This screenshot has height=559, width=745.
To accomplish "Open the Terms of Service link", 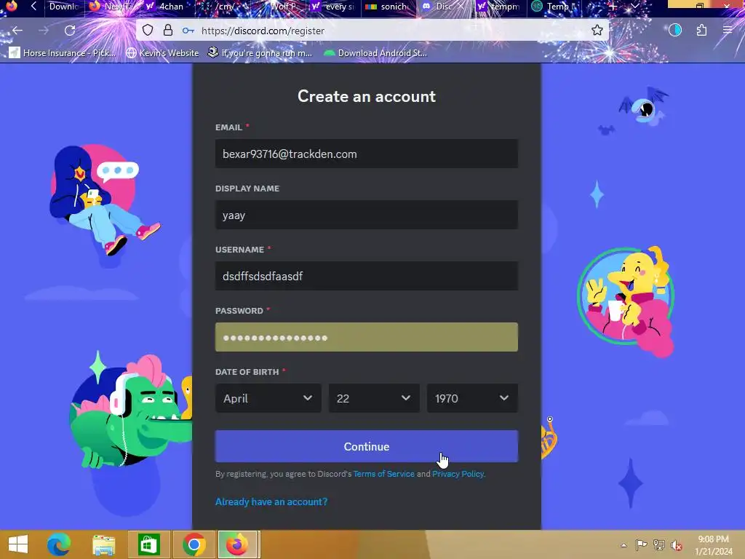I will [384, 474].
